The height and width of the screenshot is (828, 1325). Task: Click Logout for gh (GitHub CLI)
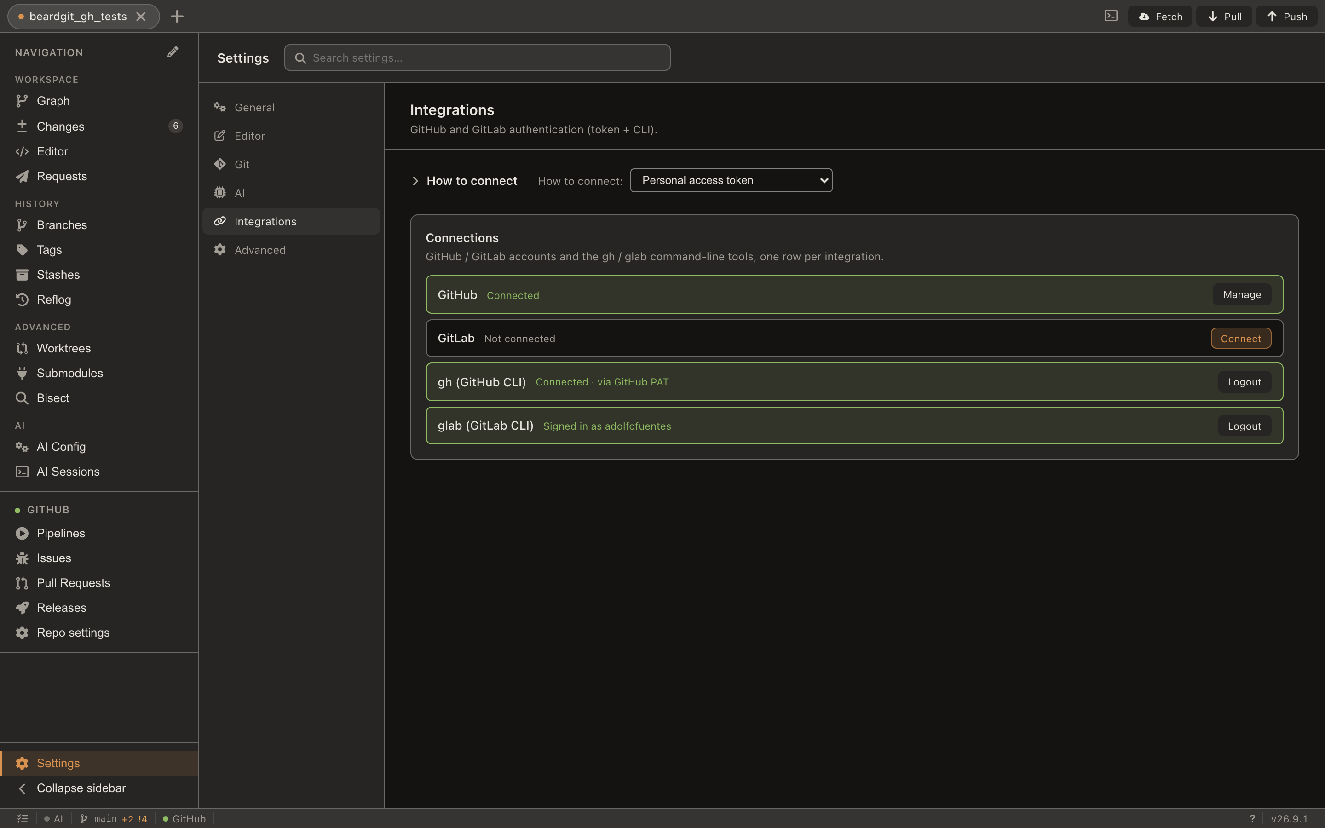tap(1244, 382)
